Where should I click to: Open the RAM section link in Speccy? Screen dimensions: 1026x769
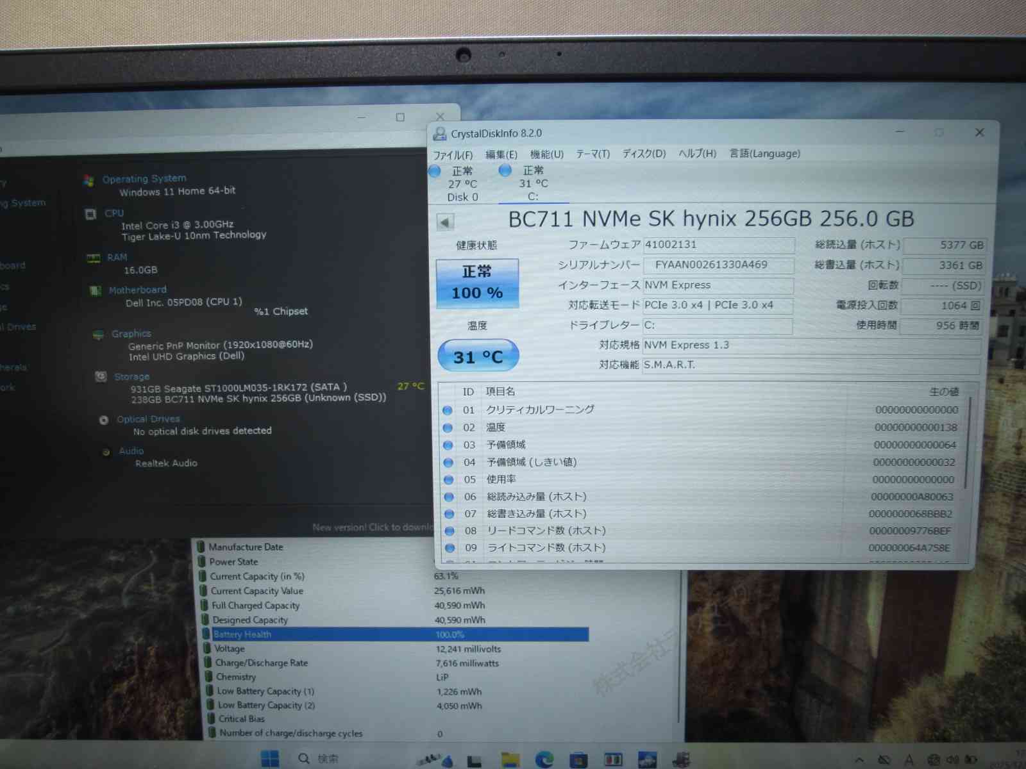pos(117,257)
